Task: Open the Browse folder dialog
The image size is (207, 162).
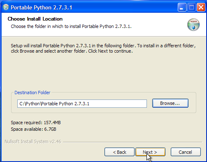Action: pos(170,103)
